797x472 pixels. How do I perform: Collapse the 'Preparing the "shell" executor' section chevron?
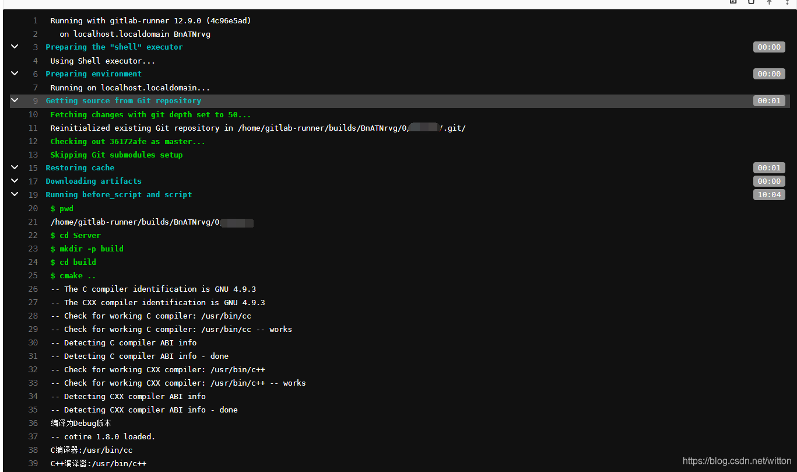coord(15,47)
